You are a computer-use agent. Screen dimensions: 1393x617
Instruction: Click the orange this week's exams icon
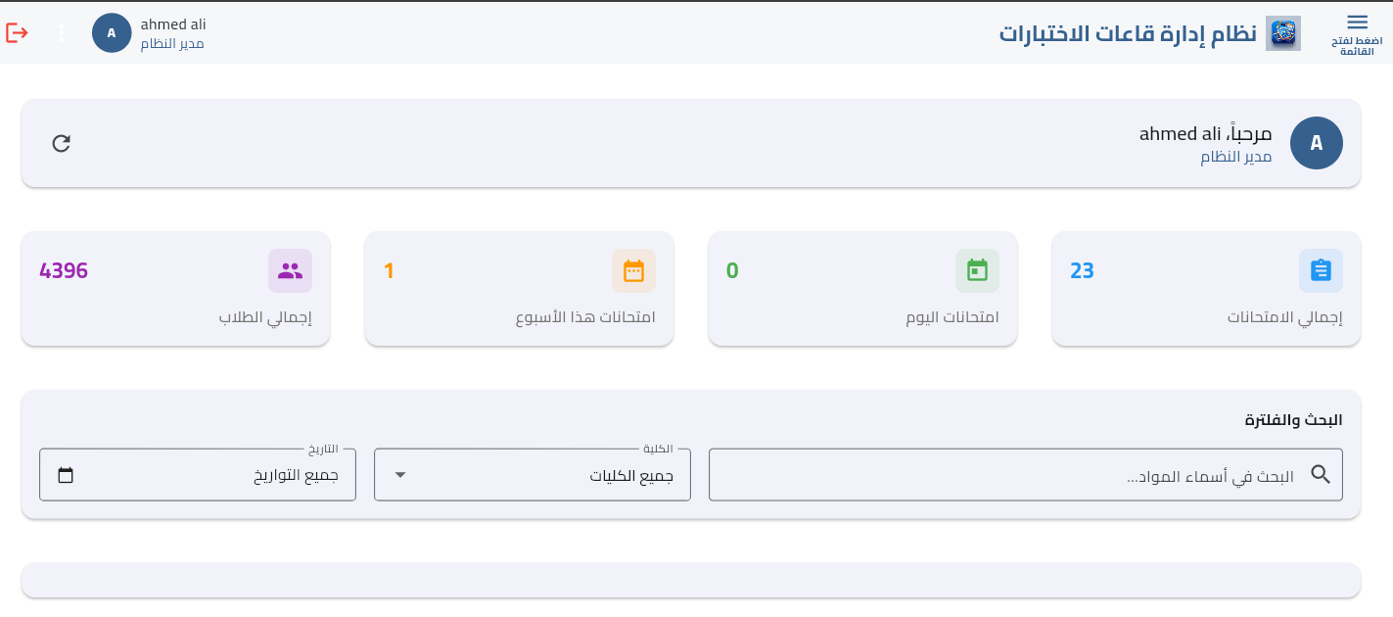tap(633, 270)
